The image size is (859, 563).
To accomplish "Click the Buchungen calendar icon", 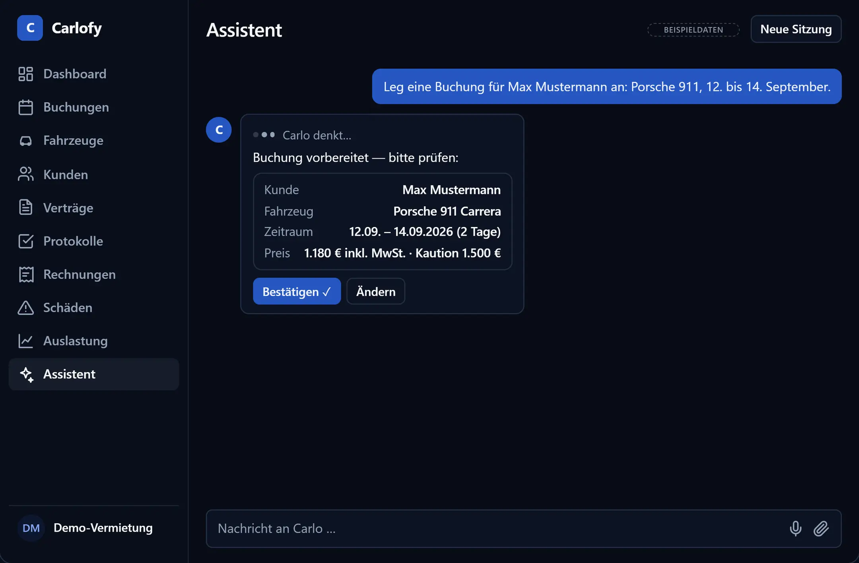I will [x=26, y=107].
